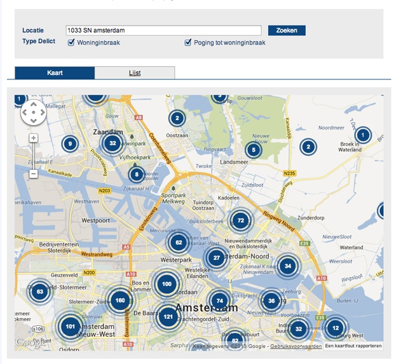This screenshot has height=364, width=394.
Task: Select the cluster marker labeled 36
Action: 271,300
